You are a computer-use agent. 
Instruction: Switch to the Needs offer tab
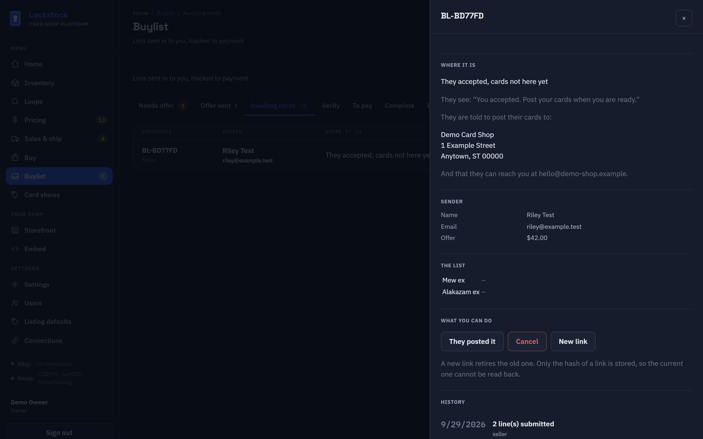point(163,106)
